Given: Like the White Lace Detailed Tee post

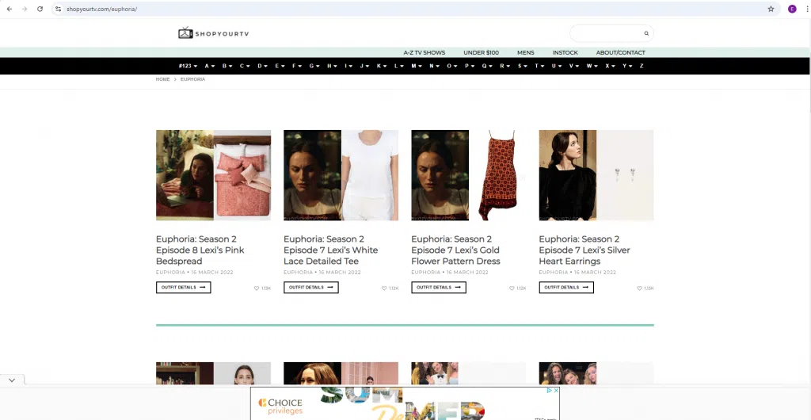Looking at the screenshot, I should [384, 288].
